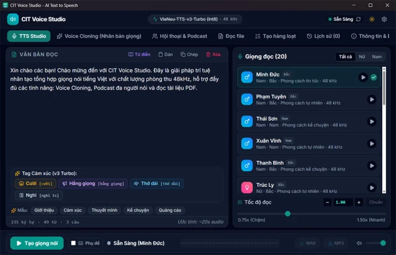Load the Thuyết minh sample text
The width and height of the screenshot is (396, 255).
point(104,210)
